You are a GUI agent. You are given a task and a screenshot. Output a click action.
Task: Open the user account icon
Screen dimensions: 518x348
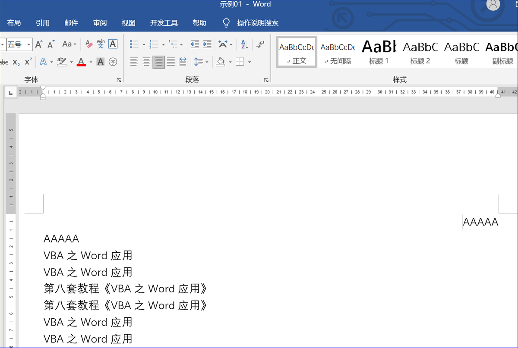coord(493,4)
